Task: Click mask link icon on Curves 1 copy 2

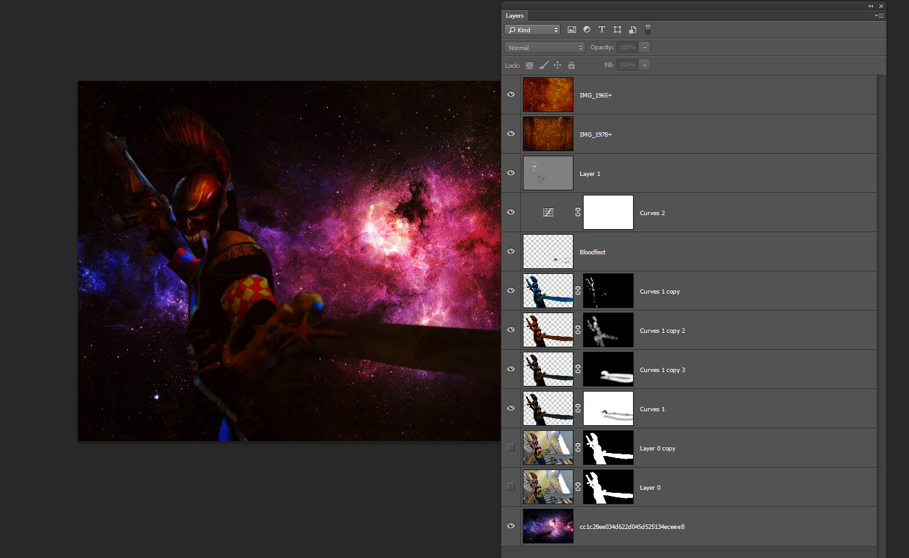Action: coord(578,330)
